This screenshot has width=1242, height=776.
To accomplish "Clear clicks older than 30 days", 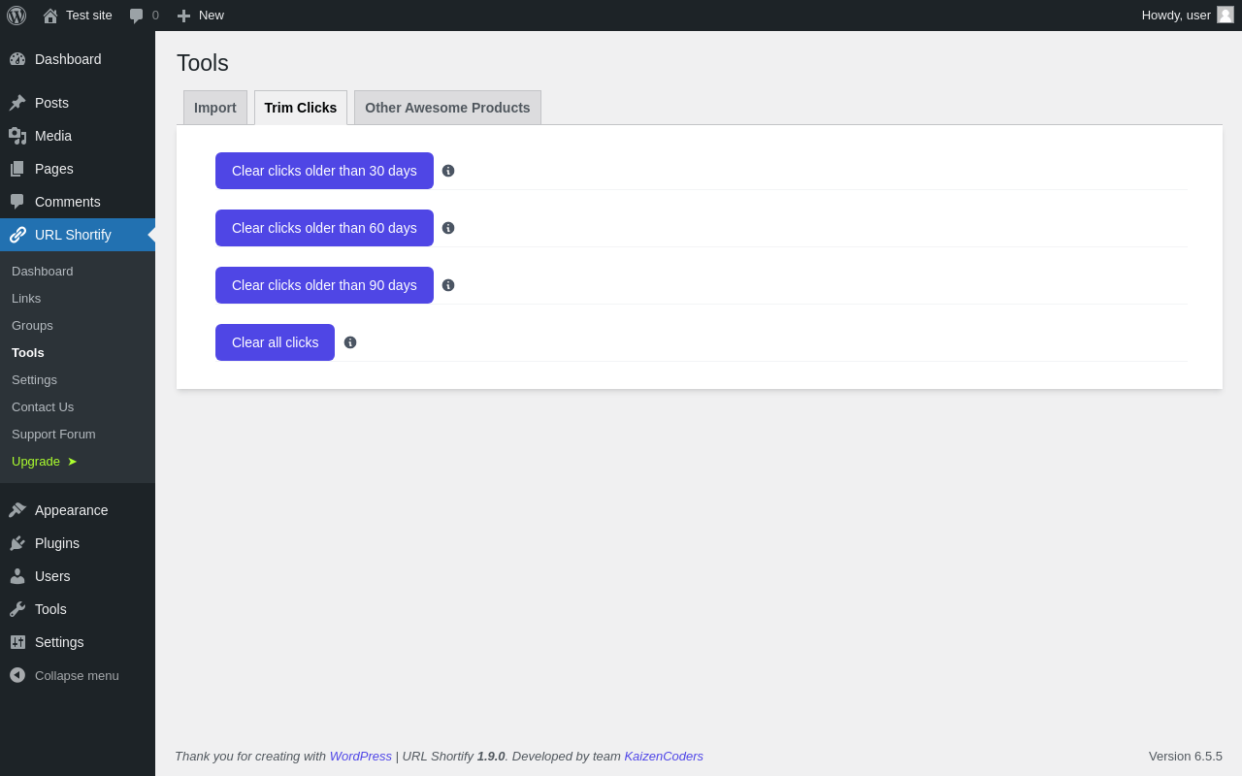I will (x=324, y=171).
